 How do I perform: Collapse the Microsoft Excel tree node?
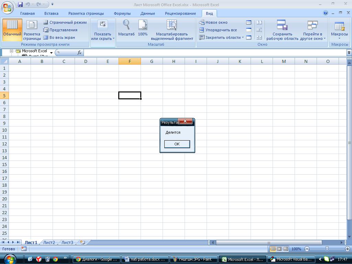pyautogui.click(x=11, y=51)
